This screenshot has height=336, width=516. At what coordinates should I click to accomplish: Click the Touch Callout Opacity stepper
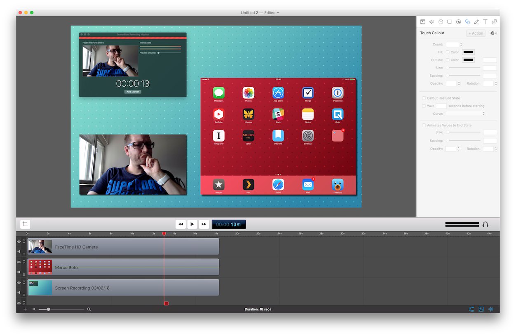pos(459,83)
